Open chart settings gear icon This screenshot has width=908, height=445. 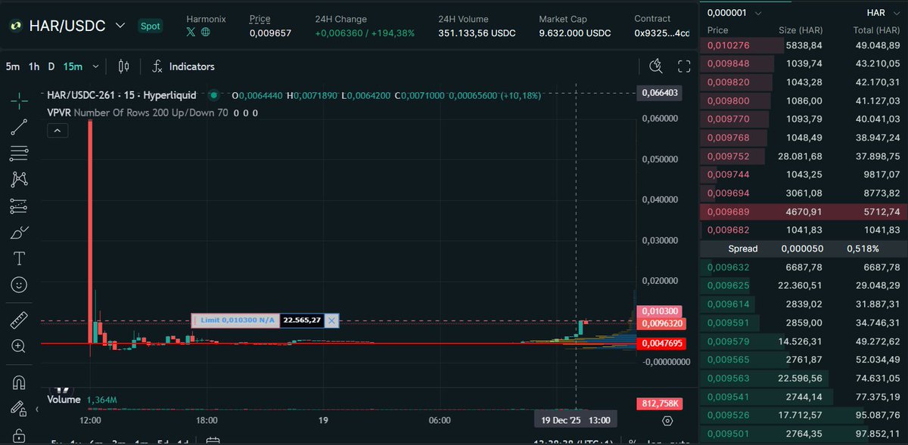point(667,420)
